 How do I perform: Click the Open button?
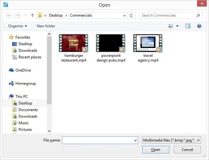(156, 150)
